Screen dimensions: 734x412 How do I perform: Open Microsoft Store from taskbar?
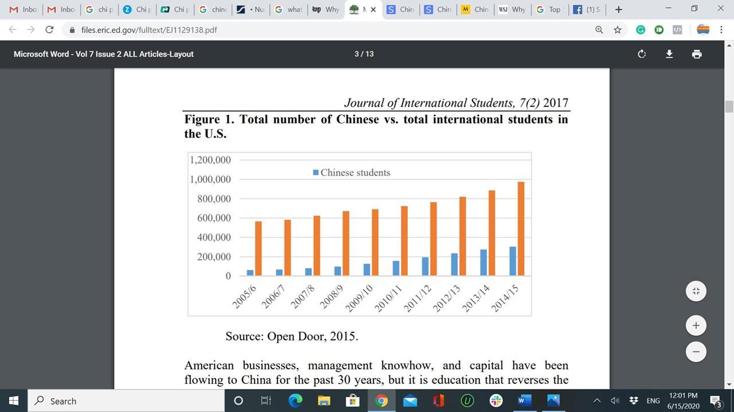pos(353,401)
